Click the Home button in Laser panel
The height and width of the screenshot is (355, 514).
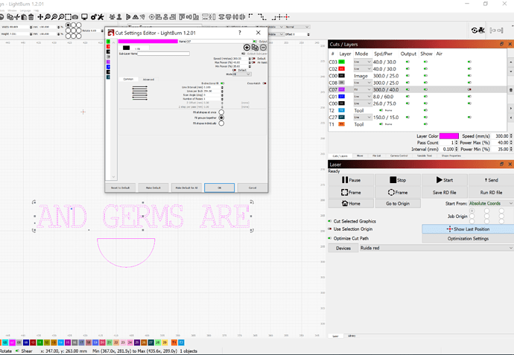[351, 203]
